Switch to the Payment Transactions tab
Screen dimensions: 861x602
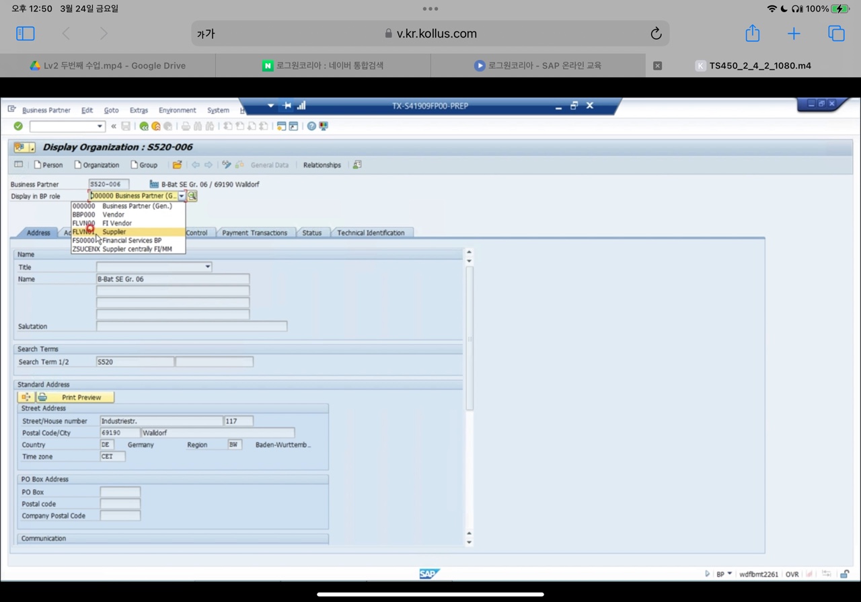coord(254,233)
